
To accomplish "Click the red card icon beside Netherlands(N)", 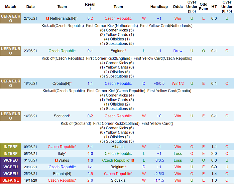I will pyautogui.click(x=47, y=18).
